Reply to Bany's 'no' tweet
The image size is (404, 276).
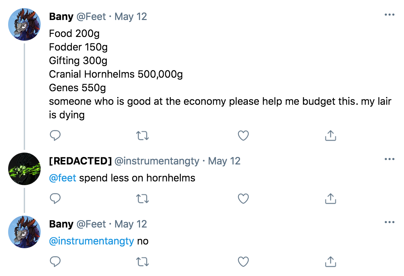tap(55, 262)
